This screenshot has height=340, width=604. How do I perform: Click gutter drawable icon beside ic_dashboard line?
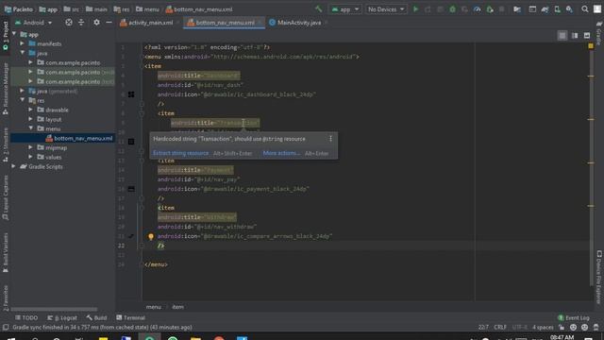coord(131,94)
